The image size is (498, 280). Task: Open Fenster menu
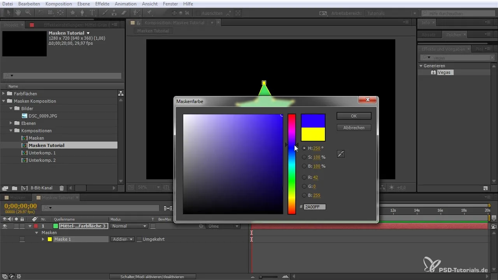click(x=171, y=3)
